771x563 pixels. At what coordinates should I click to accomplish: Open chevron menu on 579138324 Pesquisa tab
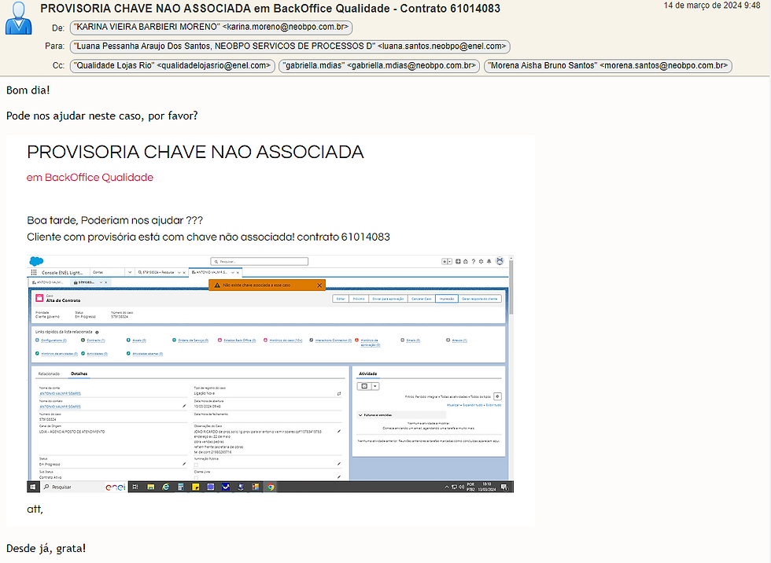pos(179,272)
